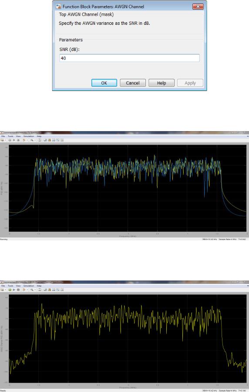Open File menu in Channel Spectrum window
Screen dimensions: 249x392
coord(3,286)
